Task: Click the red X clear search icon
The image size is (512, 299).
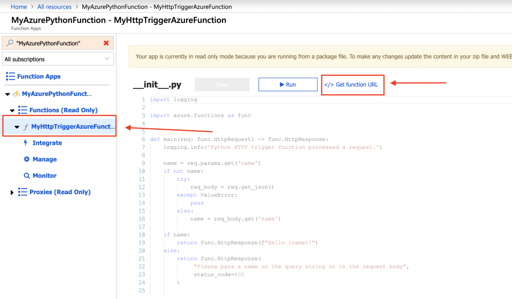Action: coord(106,43)
